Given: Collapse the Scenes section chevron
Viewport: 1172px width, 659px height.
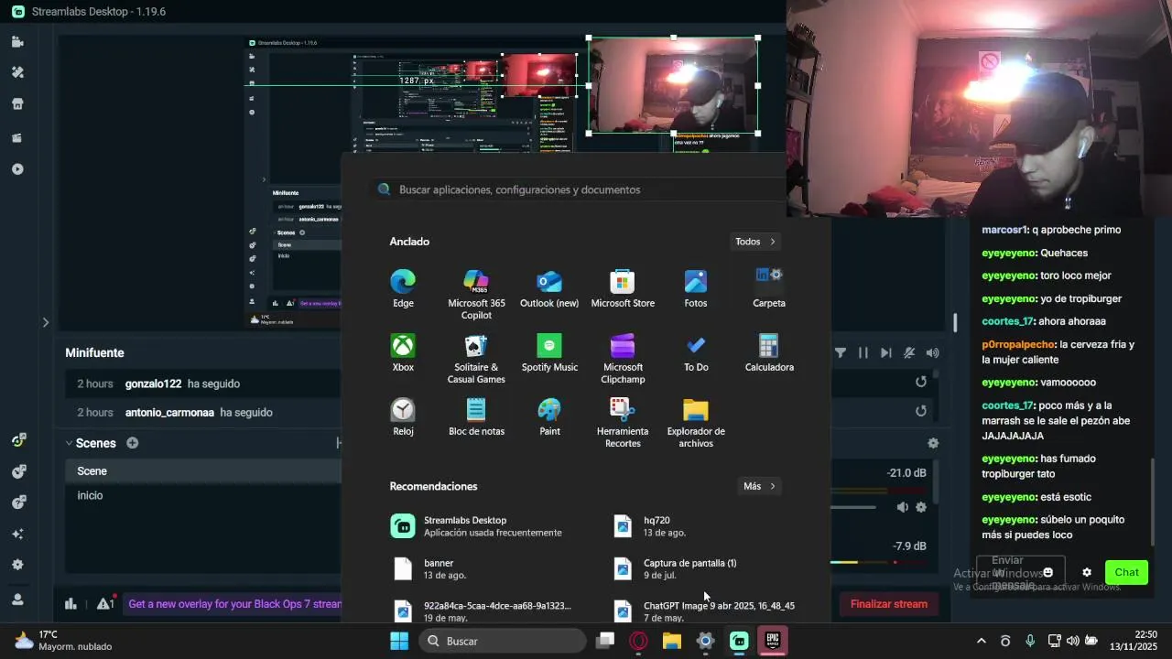Looking at the screenshot, I should pos(69,443).
